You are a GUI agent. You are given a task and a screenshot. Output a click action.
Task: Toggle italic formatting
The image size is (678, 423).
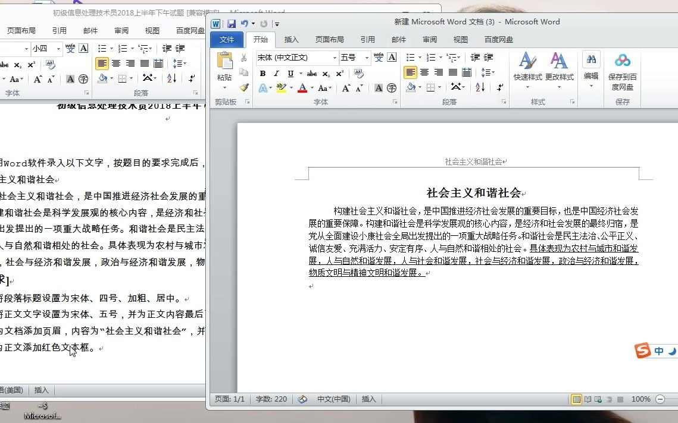(276, 74)
